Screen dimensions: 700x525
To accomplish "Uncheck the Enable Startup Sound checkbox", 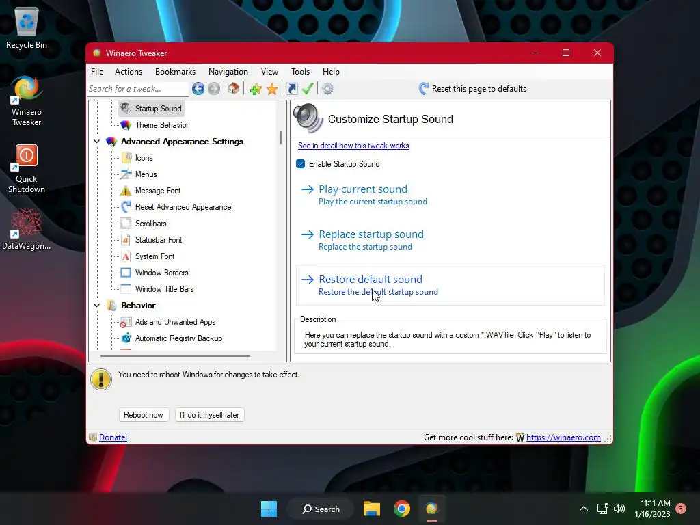I will pyautogui.click(x=301, y=164).
